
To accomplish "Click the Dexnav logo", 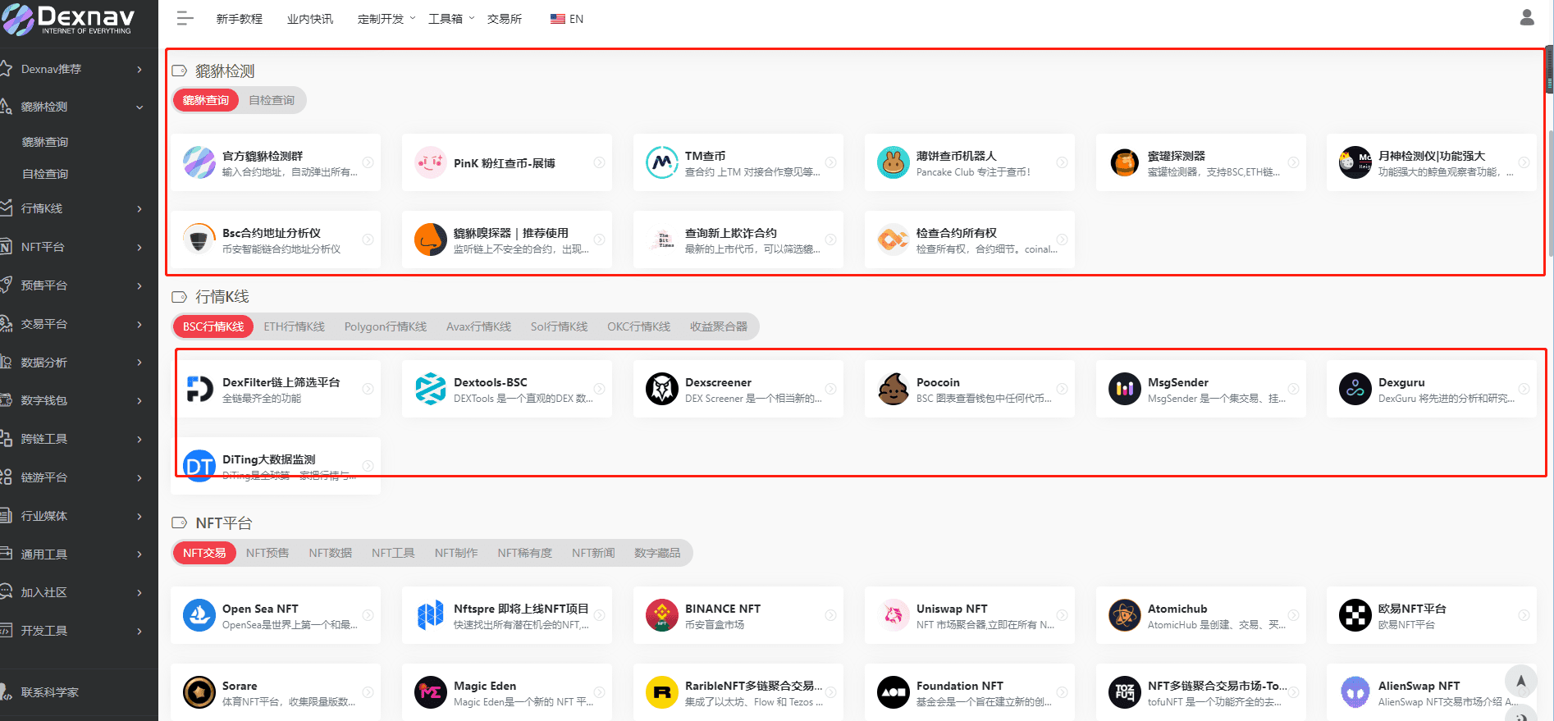I will click(68, 20).
